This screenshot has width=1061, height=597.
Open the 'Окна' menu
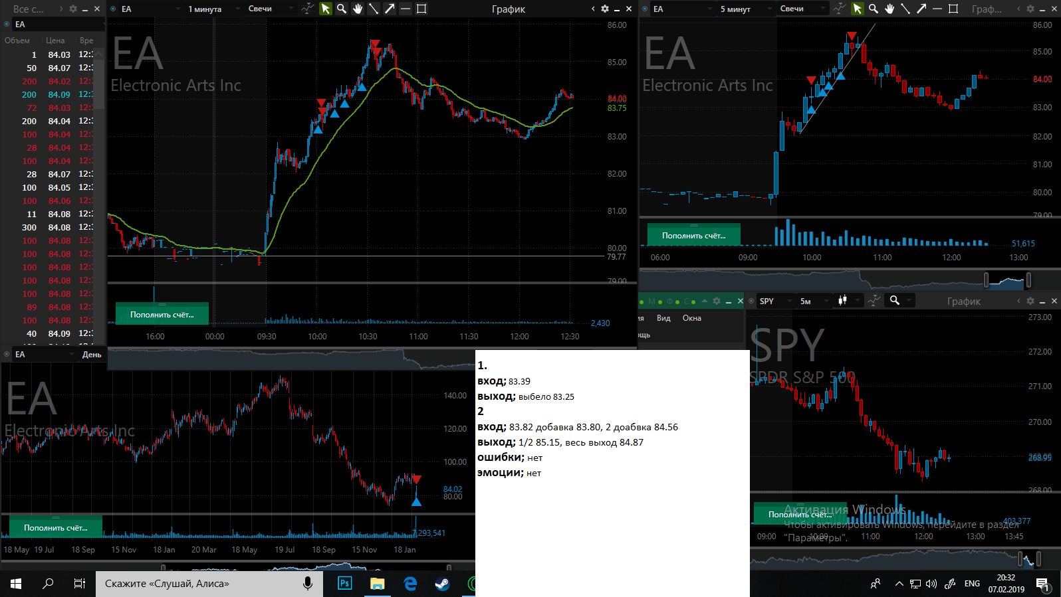[x=691, y=318]
